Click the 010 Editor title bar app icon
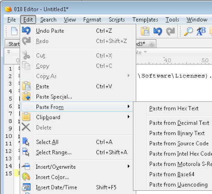The image size is (212, 194). point(8,9)
